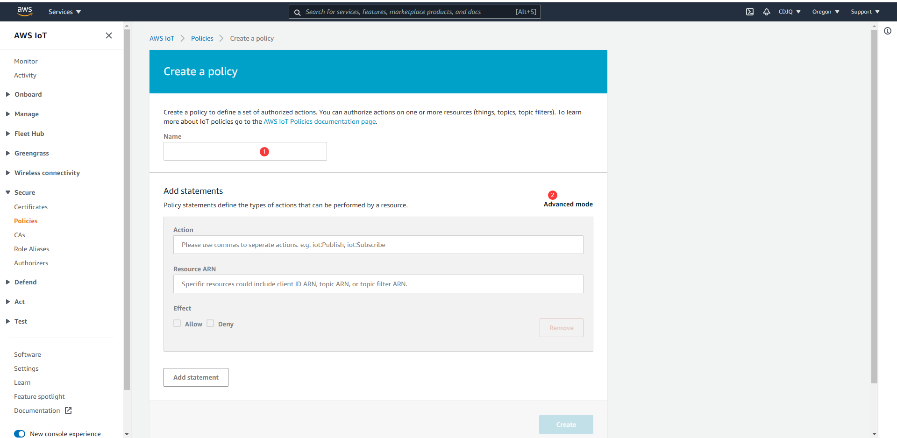897x438 pixels.
Task: Switch to Advanced mode
Action: pyautogui.click(x=568, y=204)
